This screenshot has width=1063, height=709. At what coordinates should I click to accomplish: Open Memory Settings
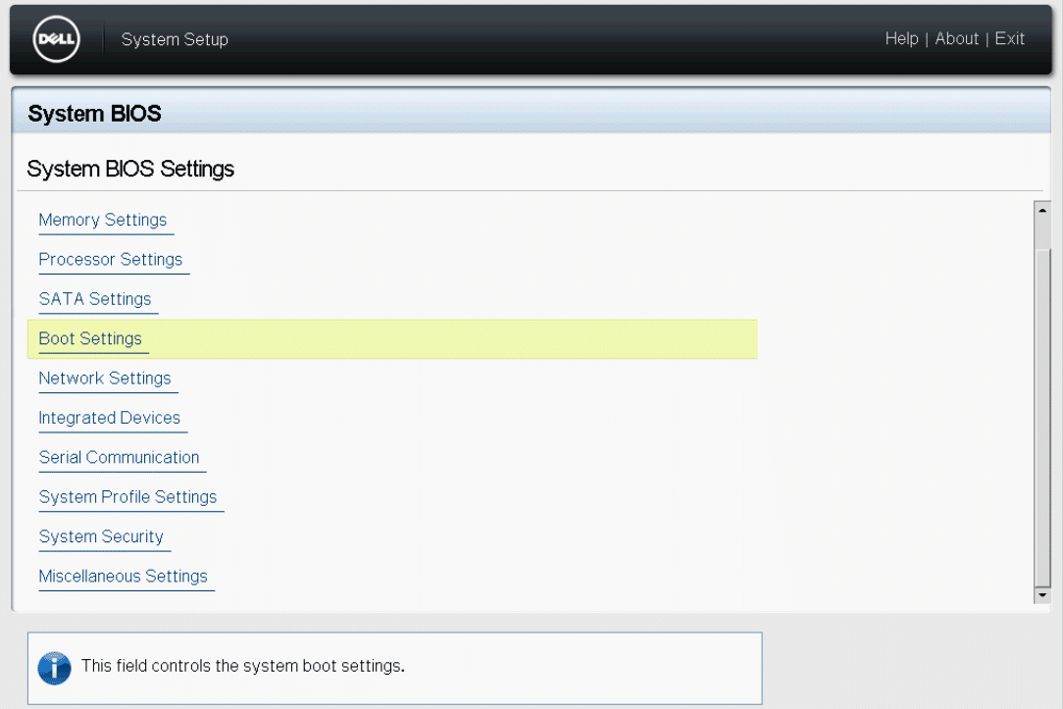pos(103,220)
